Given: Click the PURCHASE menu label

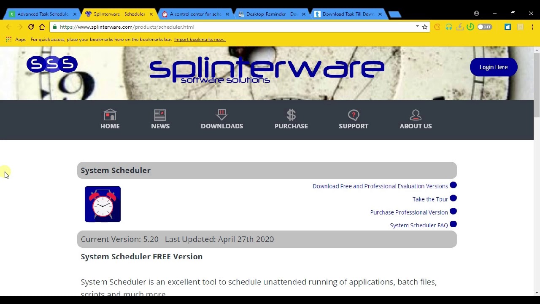Looking at the screenshot, I should coord(291,126).
